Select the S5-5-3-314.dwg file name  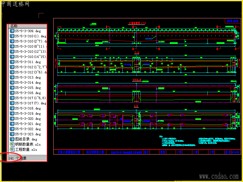[28, 83]
